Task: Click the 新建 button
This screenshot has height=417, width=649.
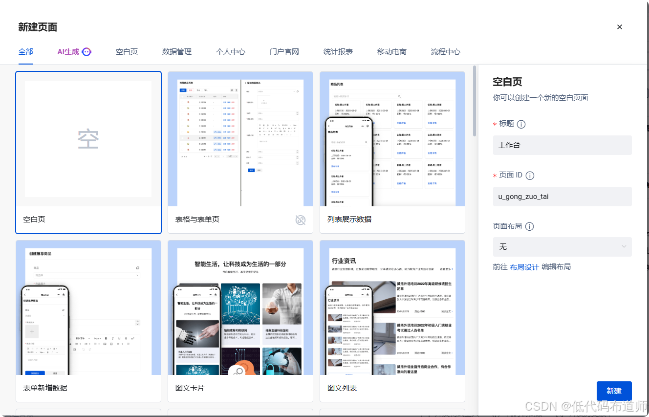Action: click(614, 391)
